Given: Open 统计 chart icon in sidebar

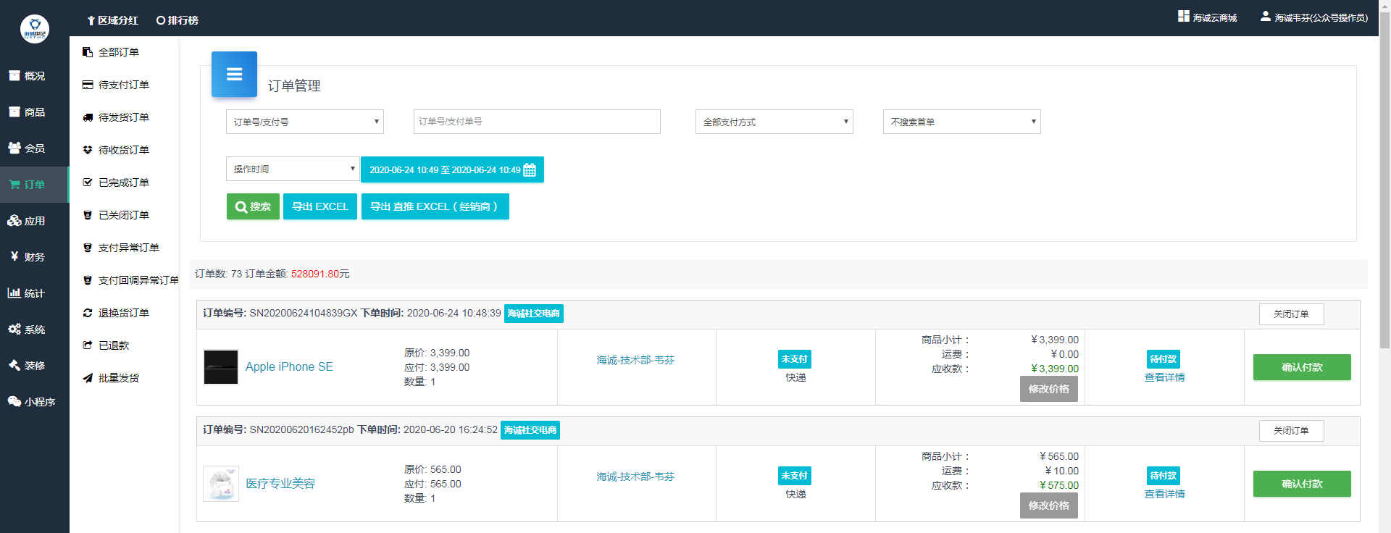Looking at the screenshot, I should (14, 293).
